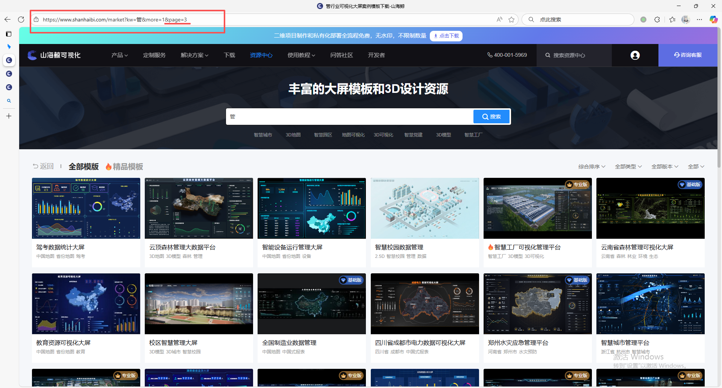Open 下载 in navigation

(x=229, y=55)
